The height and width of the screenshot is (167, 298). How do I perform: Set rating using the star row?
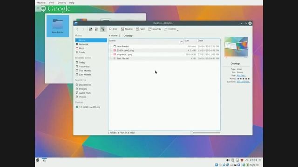[x=243, y=78]
